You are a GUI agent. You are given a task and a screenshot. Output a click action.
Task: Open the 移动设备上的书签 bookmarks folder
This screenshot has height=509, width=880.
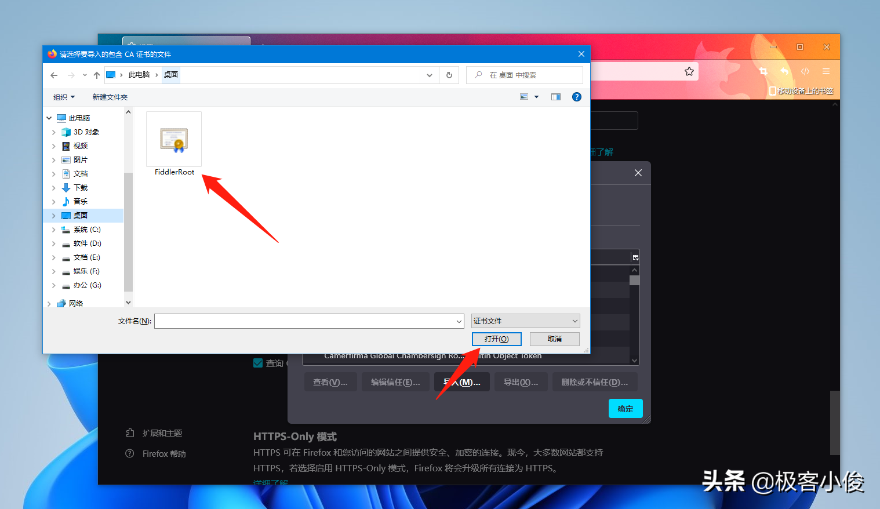click(x=801, y=91)
